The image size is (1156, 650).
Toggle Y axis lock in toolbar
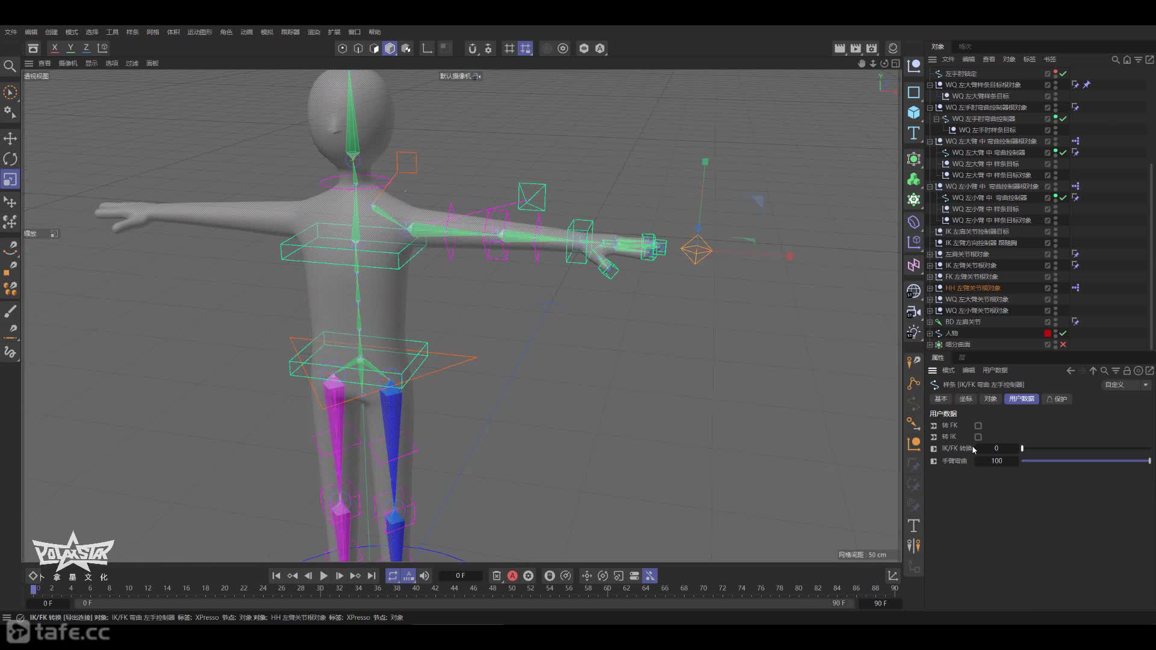[70, 48]
